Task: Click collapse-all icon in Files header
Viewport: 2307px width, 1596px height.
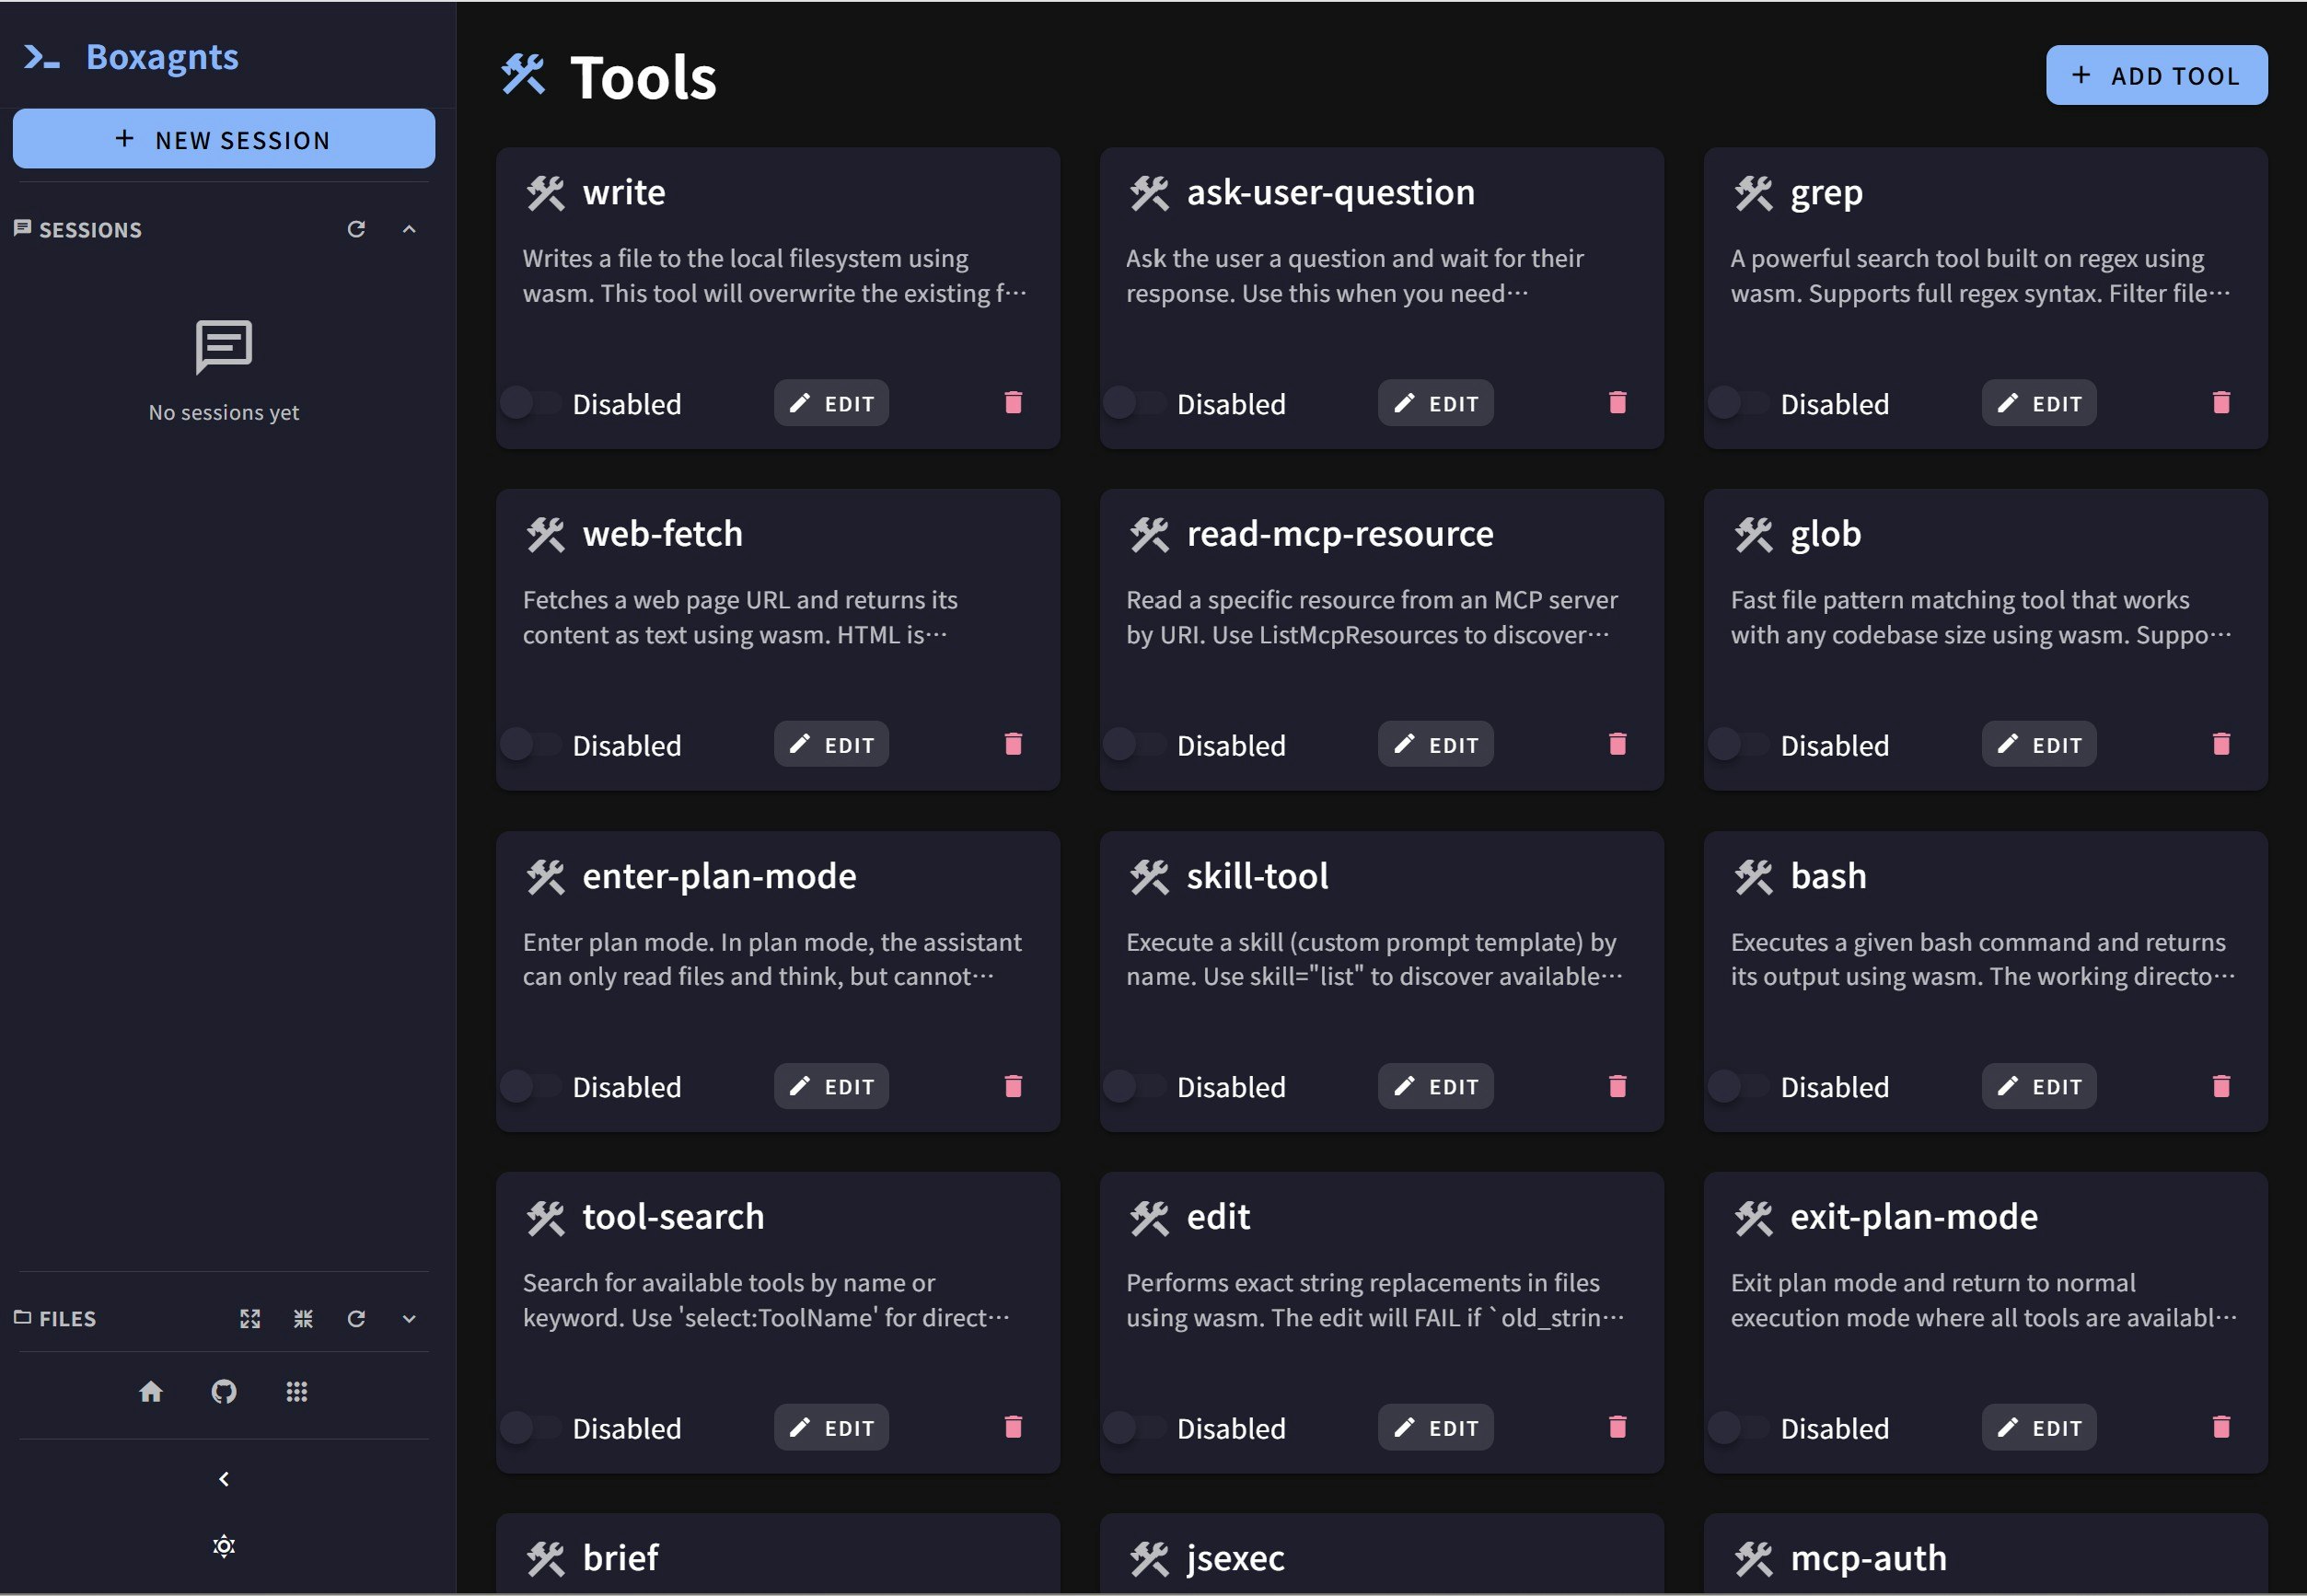Action: (303, 1319)
